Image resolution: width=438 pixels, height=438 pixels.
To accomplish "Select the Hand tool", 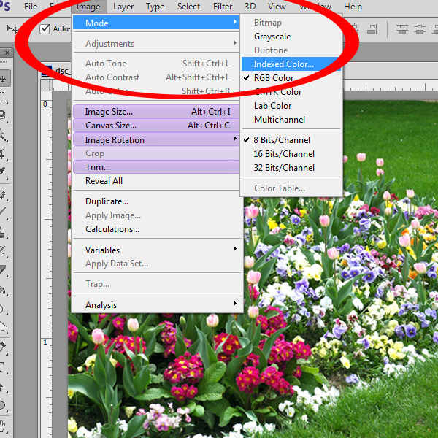I will point(3,426).
